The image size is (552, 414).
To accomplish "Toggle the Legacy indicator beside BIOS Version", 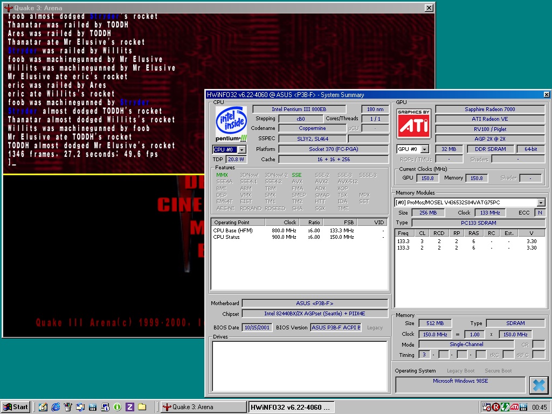I will [375, 327].
